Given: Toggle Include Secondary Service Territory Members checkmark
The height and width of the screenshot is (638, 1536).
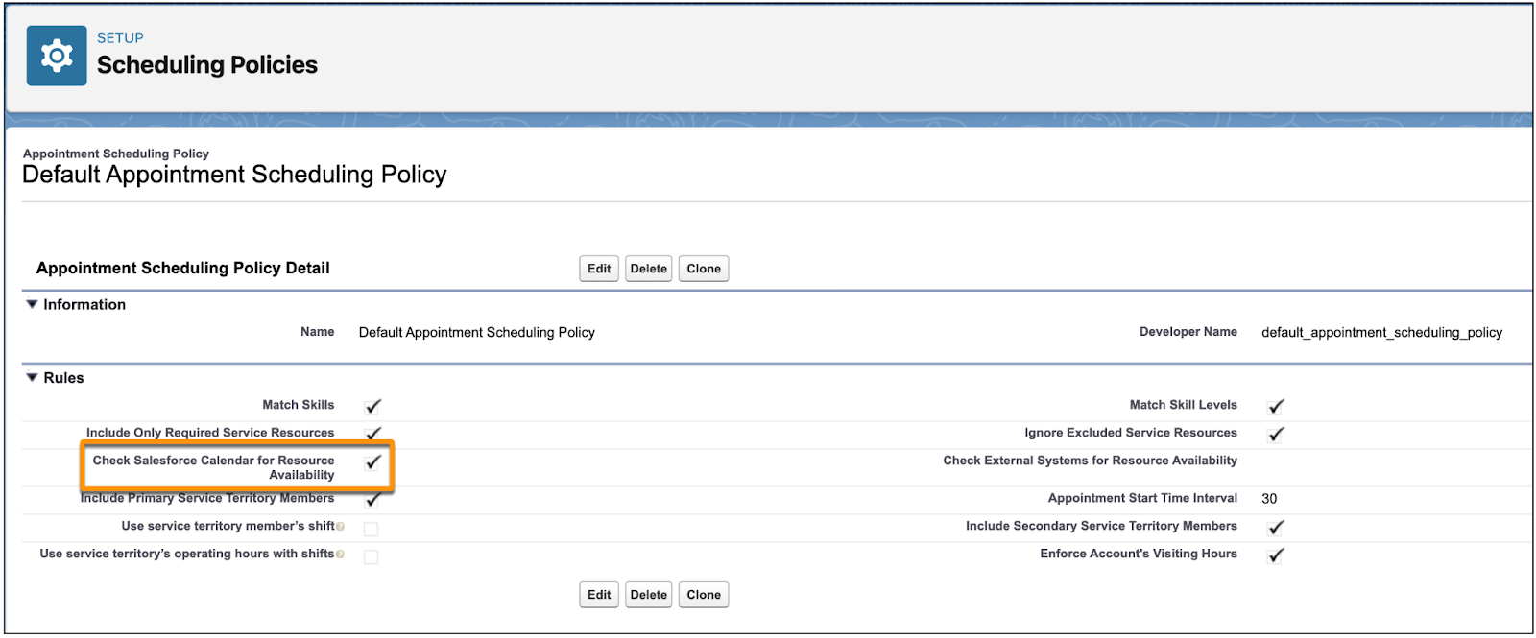Looking at the screenshot, I should pyautogui.click(x=1276, y=527).
